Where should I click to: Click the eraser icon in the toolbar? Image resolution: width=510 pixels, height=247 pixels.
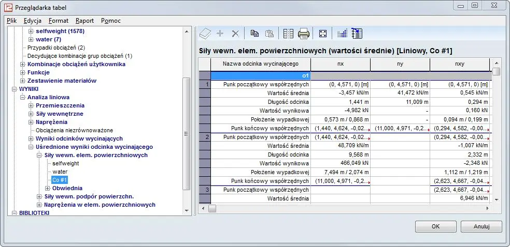pyautogui.click(x=205, y=34)
